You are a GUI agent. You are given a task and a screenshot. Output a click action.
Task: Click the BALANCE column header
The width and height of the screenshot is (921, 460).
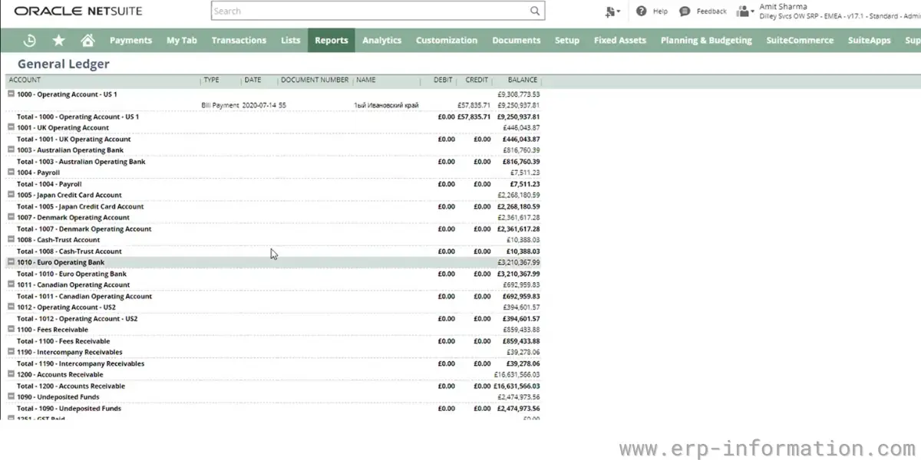pos(523,80)
